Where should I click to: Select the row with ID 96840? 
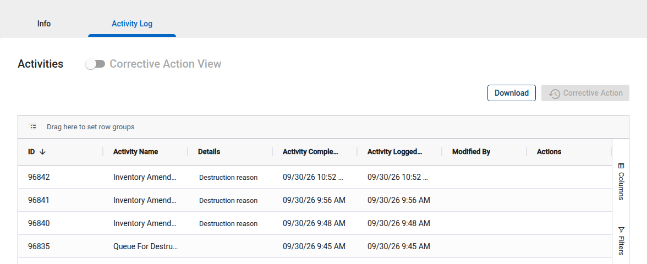(x=315, y=223)
